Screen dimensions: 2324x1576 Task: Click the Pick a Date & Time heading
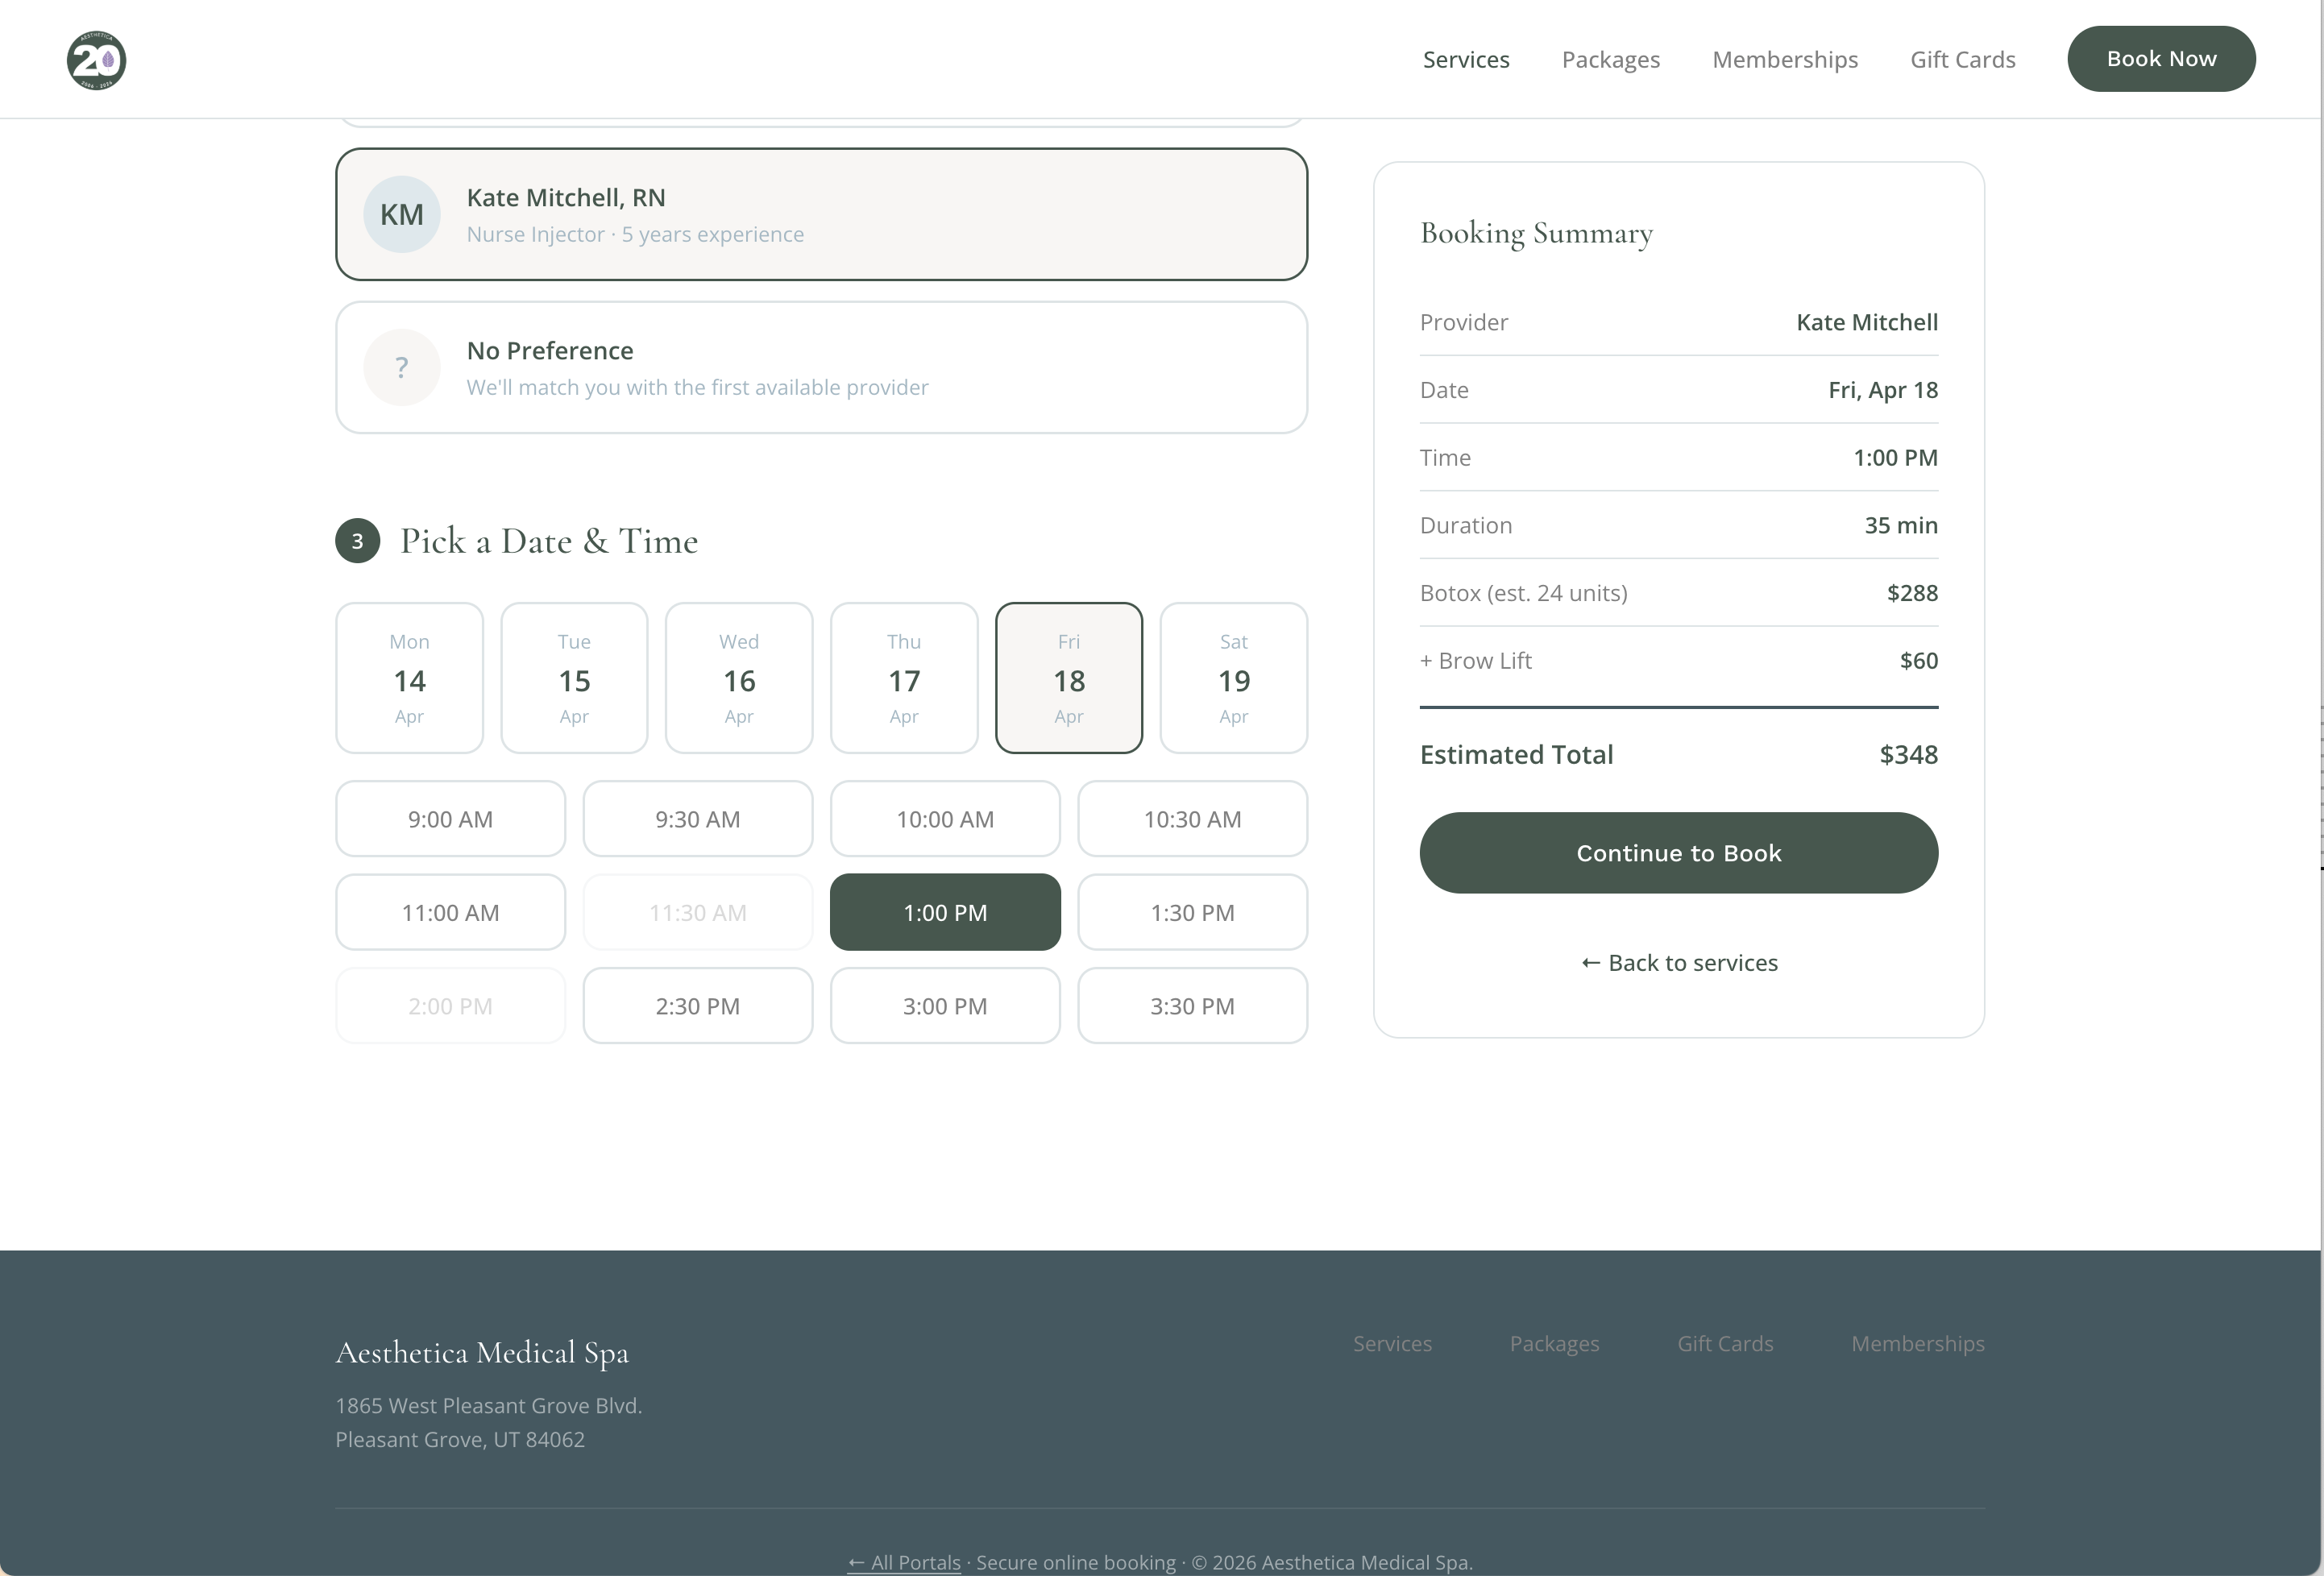(x=549, y=541)
